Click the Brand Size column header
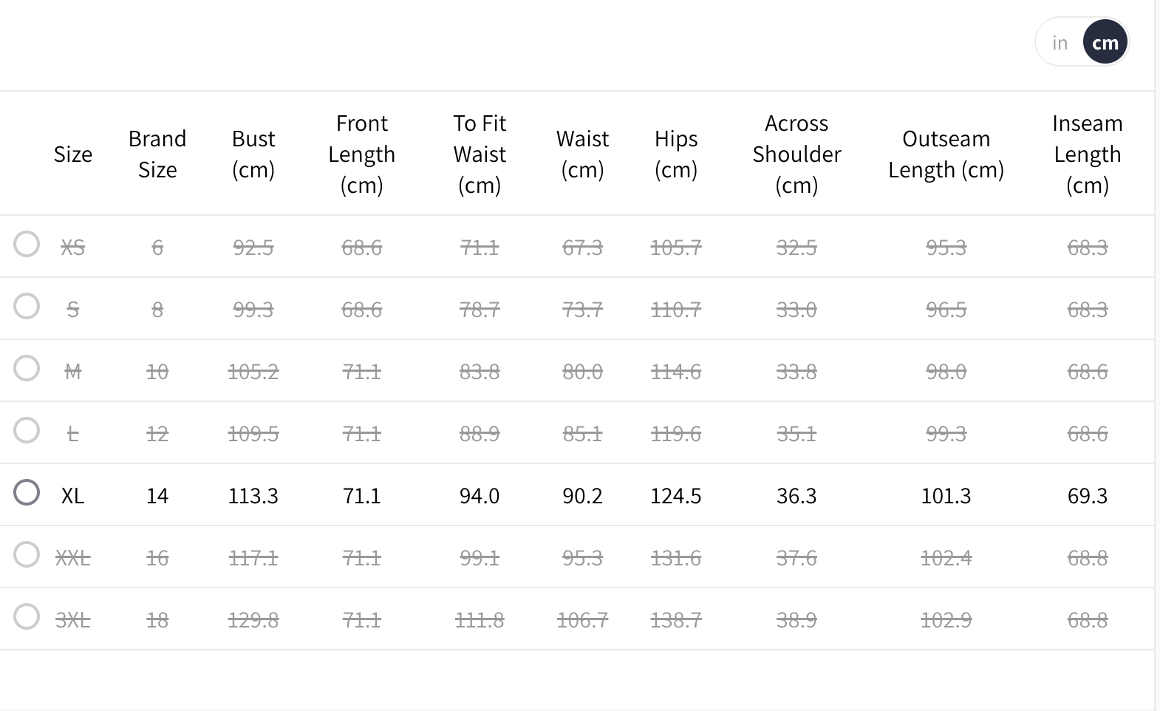This screenshot has height=711, width=1160. 157,154
